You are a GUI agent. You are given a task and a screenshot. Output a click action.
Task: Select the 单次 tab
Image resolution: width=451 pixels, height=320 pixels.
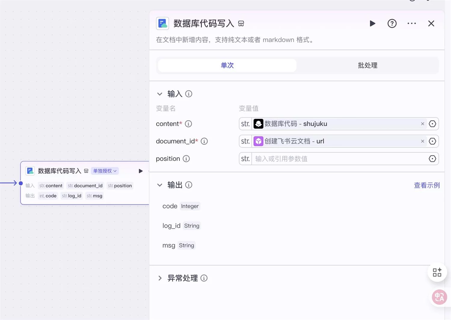click(x=227, y=65)
